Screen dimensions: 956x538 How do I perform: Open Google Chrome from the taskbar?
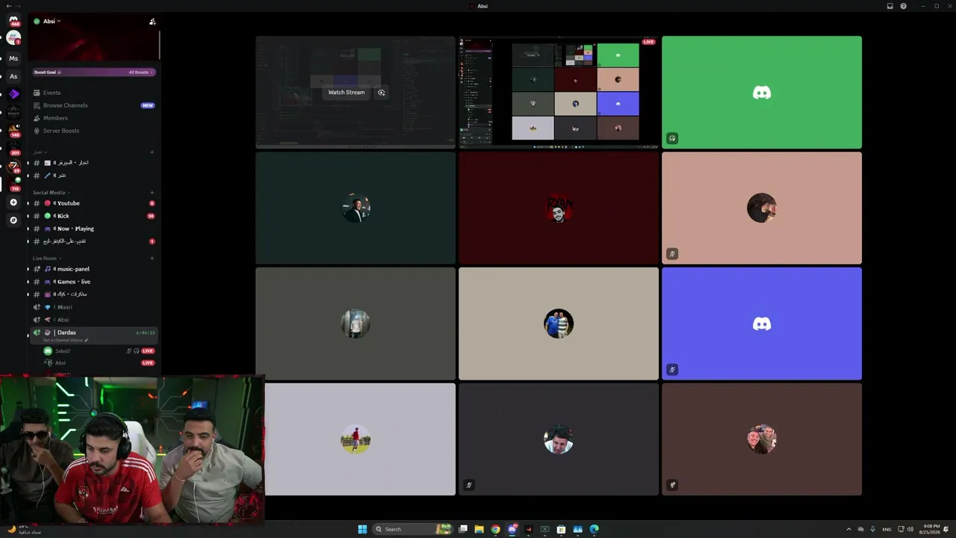[x=495, y=529]
